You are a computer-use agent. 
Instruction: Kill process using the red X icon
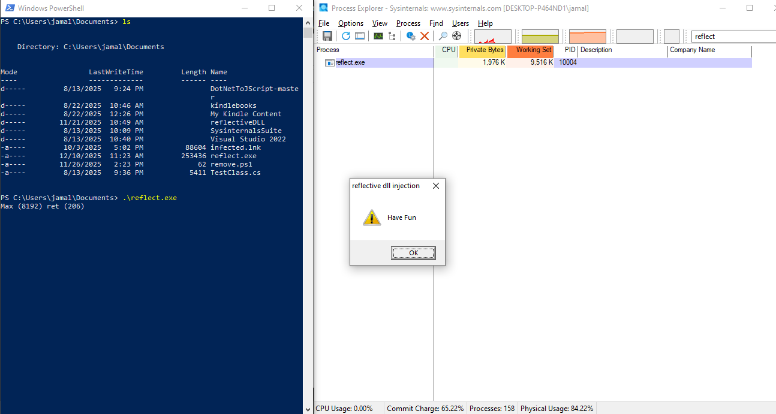(425, 36)
